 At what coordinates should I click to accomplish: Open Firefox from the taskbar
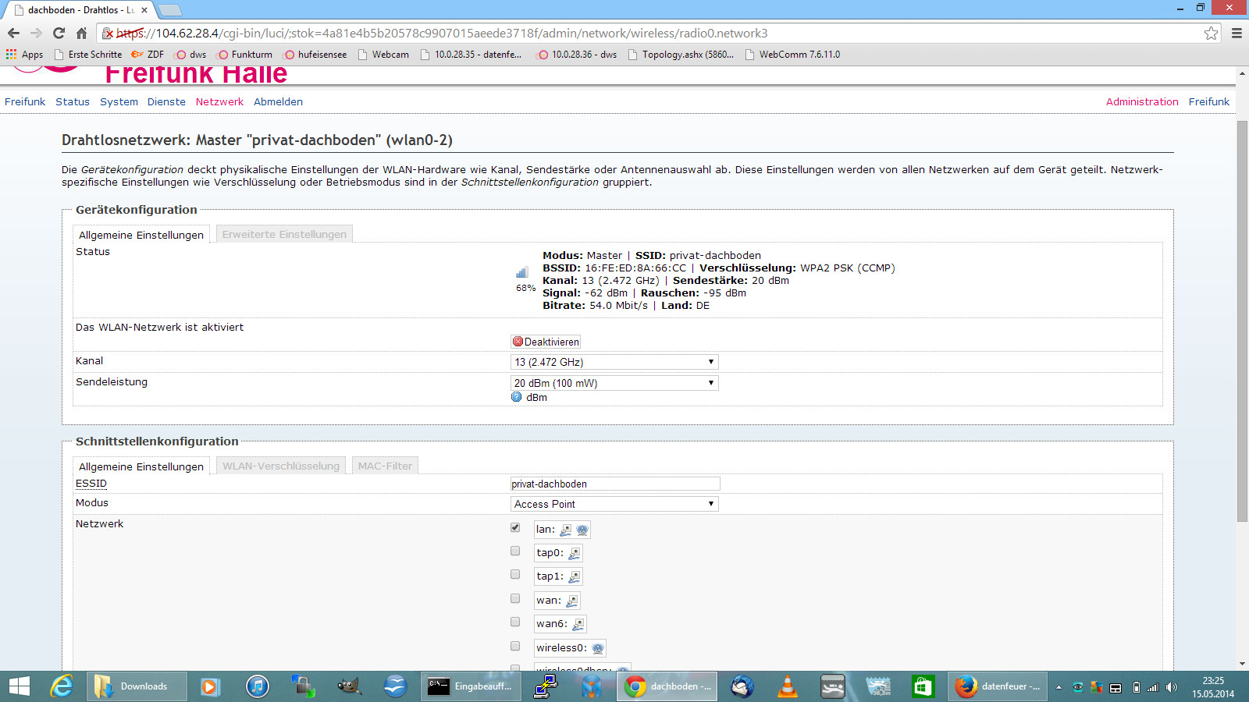click(x=966, y=686)
